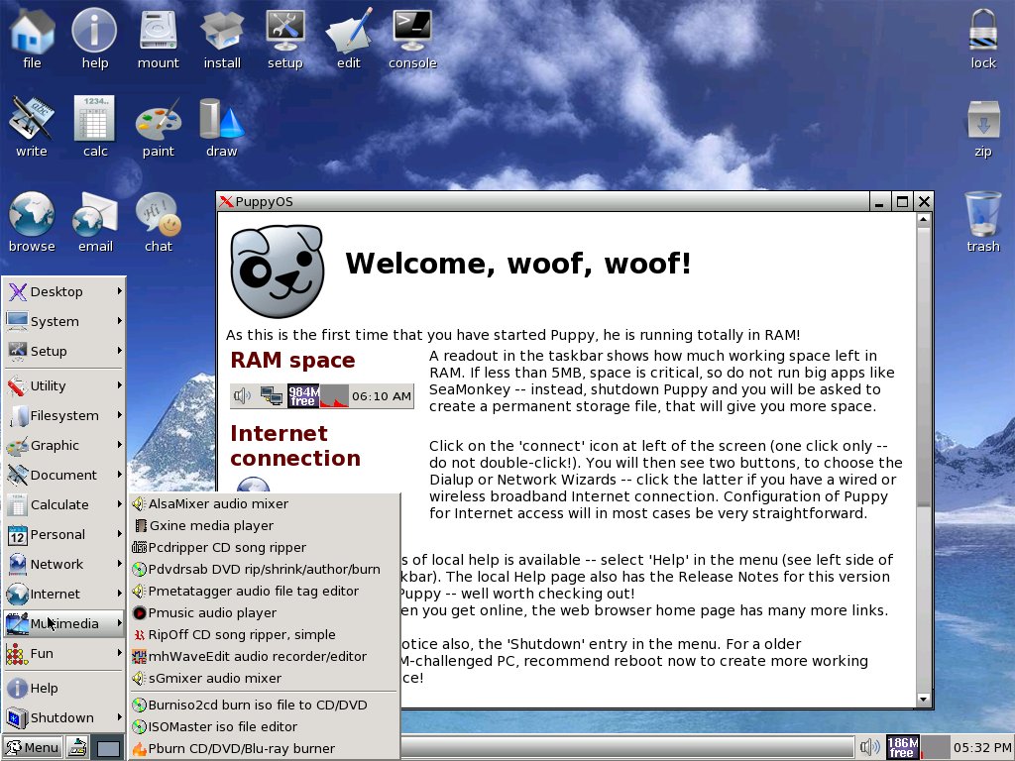Click the 'RAM space' heading
1015x761 pixels.
click(292, 361)
